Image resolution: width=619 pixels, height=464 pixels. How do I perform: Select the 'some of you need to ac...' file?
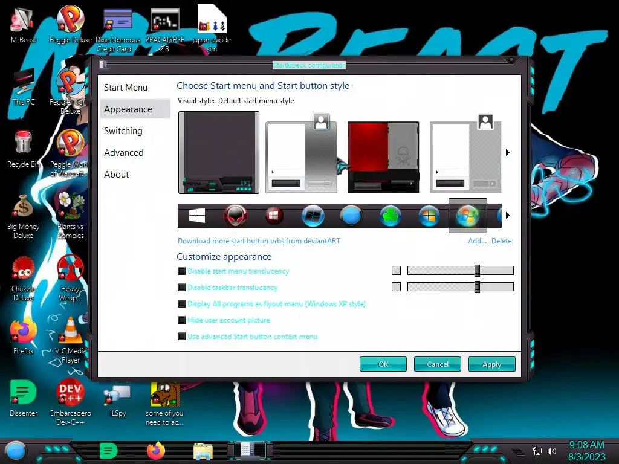164,404
